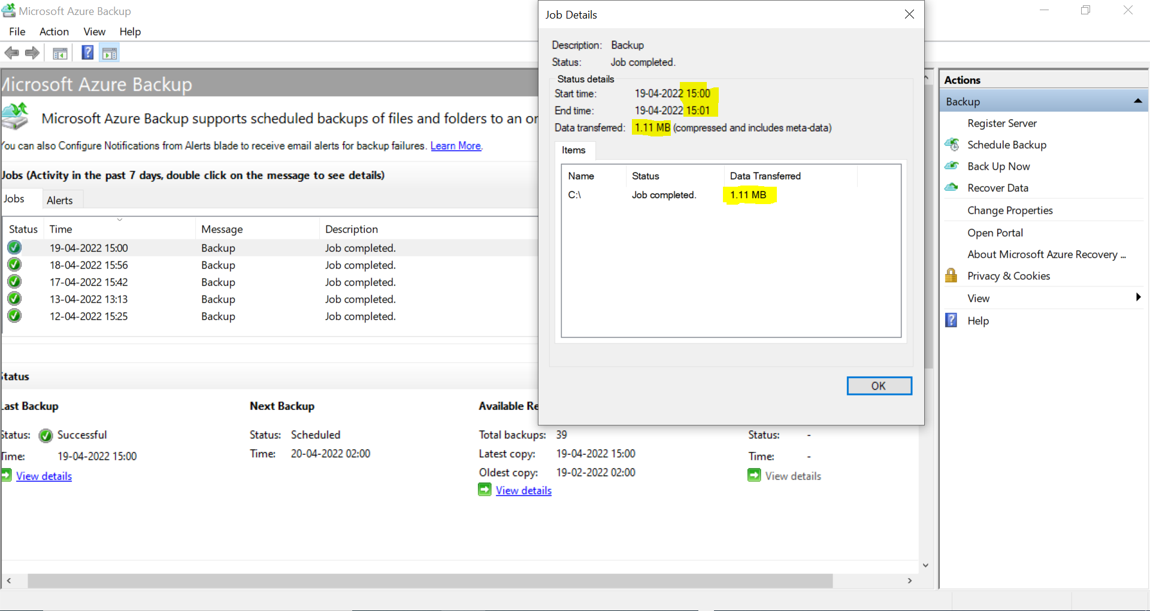Image resolution: width=1150 pixels, height=611 pixels.
Task: Click Change Properties action
Action: [1010, 211]
